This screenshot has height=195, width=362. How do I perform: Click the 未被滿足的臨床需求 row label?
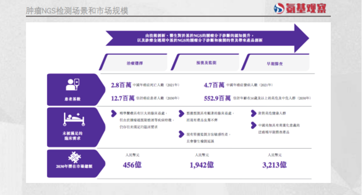(x=73, y=135)
